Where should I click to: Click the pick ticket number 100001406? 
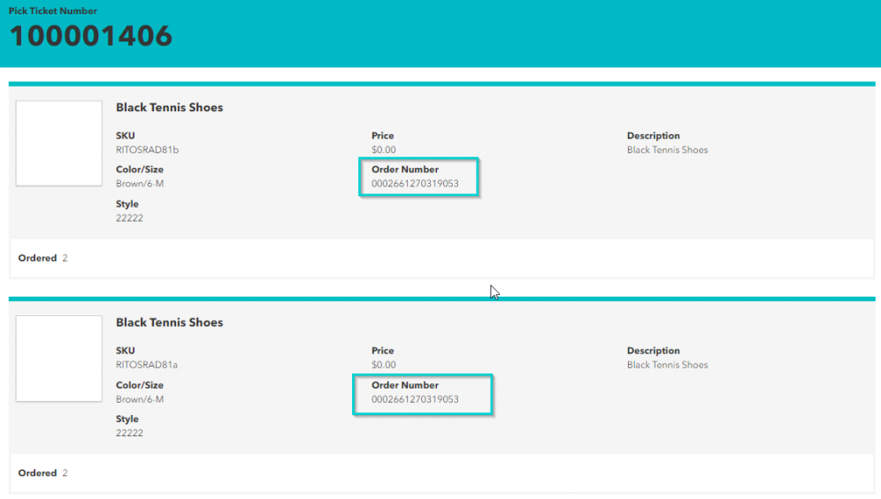[90, 36]
